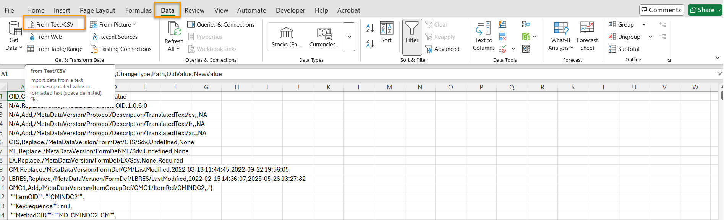Open the Comments pane button
724x220 pixels.
click(x=661, y=10)
